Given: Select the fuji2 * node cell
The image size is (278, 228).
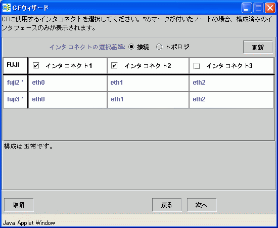Looking at the screenshot, I should tap(15, 83).
